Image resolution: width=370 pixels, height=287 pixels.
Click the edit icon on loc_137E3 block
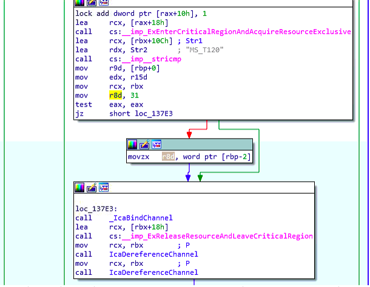(92, 188)
